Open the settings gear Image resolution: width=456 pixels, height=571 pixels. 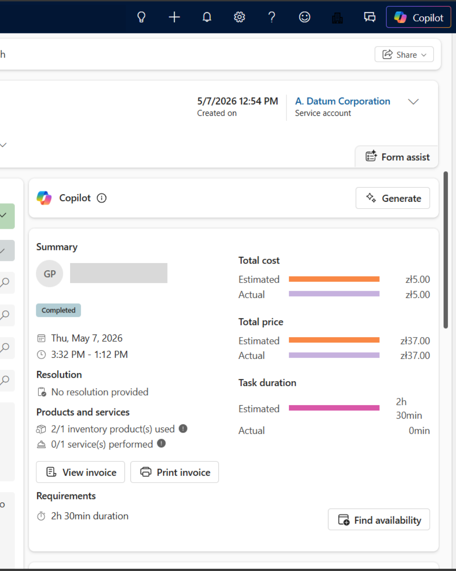239,17
